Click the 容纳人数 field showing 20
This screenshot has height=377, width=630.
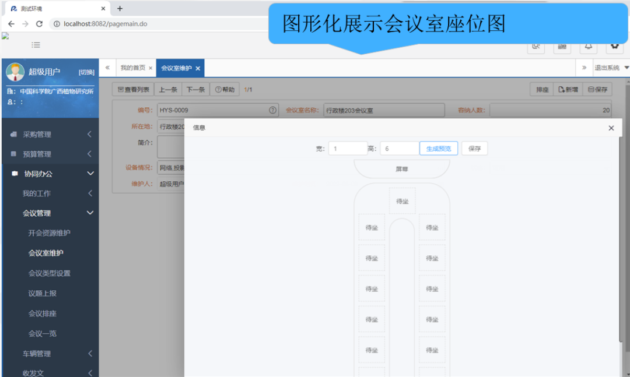tap(551, 110)
